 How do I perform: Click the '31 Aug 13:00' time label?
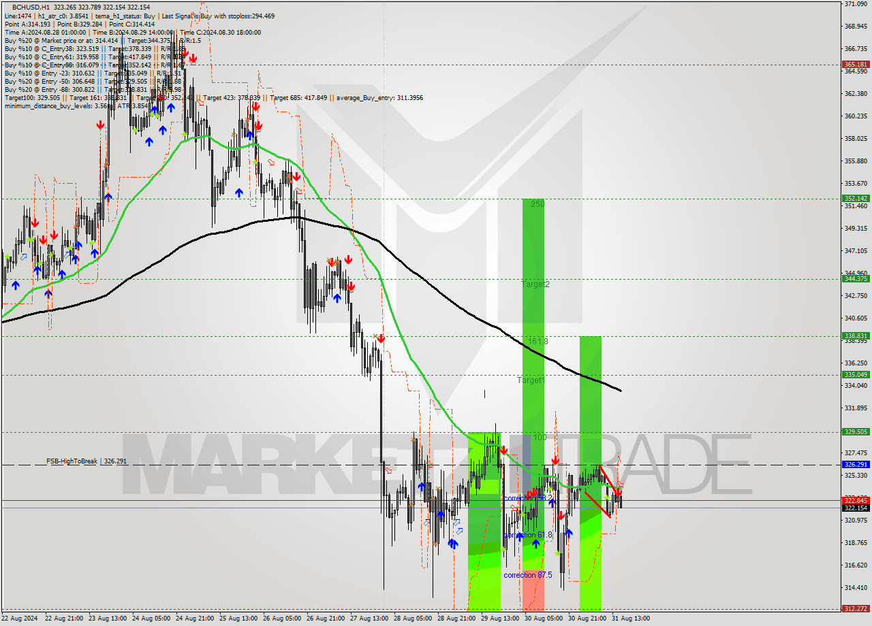coord(632,619)
